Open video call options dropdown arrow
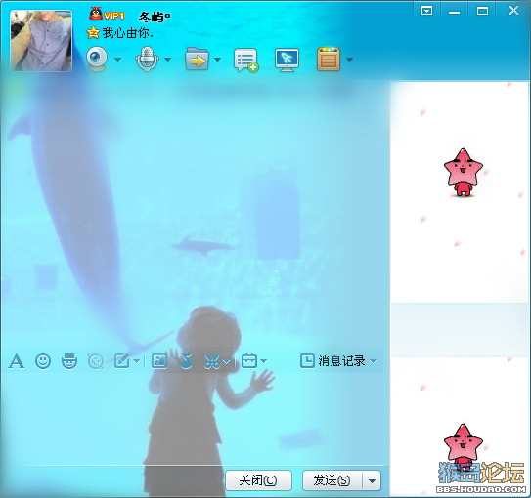The width and height of the screenshot is (531, 498). (x=117, y=60)
